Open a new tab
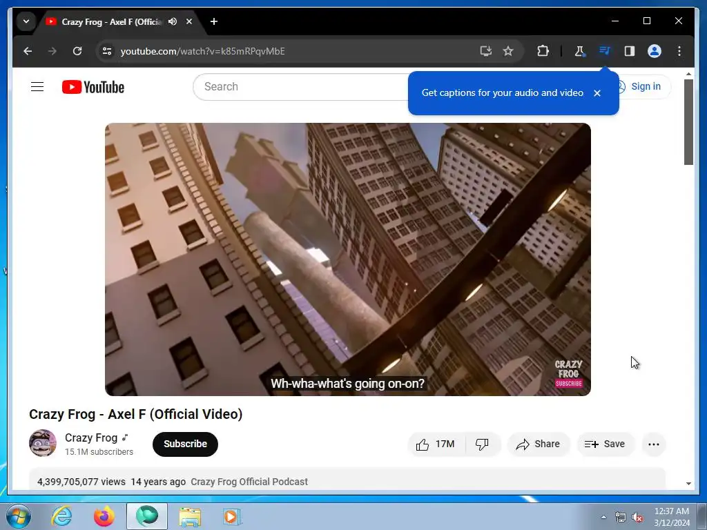Image resolution: width=707 pixels, height=530 pixels. [x=214, y=21]
